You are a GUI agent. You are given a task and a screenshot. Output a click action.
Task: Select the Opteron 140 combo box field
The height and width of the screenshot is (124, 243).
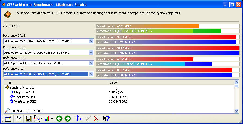pos(48,63)
